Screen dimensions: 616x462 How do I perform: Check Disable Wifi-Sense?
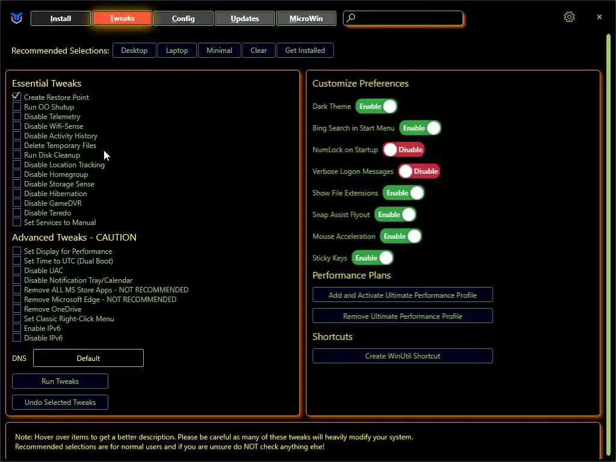click(x=16, y=126)
